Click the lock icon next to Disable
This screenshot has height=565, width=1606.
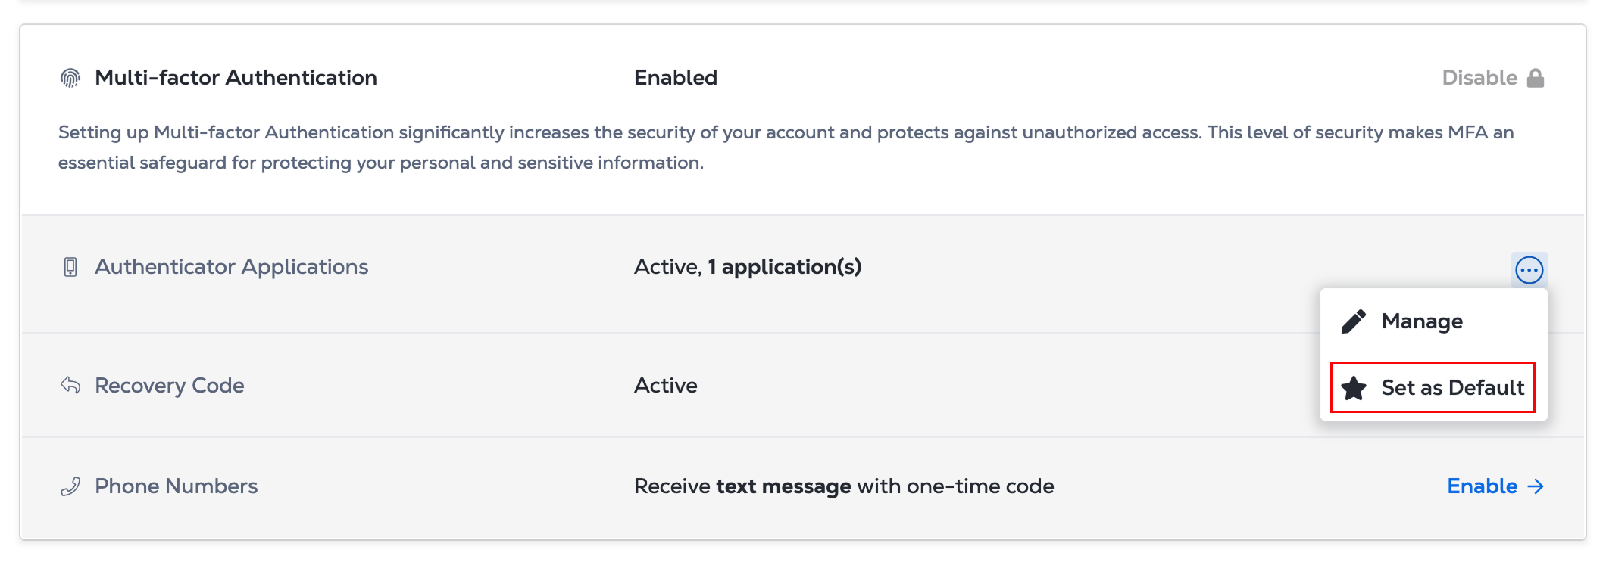point(1536,78)
